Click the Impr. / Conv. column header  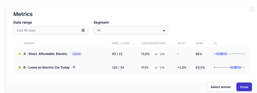(x=121, y=43)
